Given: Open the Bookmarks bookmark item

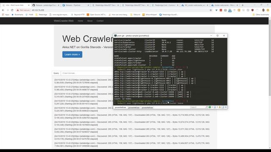Looking at the screenshot, I should pyautogui.click(x=17, y=15).
